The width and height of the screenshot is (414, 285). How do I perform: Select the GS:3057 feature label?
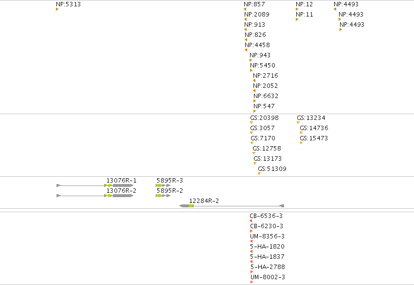point(262,128)
